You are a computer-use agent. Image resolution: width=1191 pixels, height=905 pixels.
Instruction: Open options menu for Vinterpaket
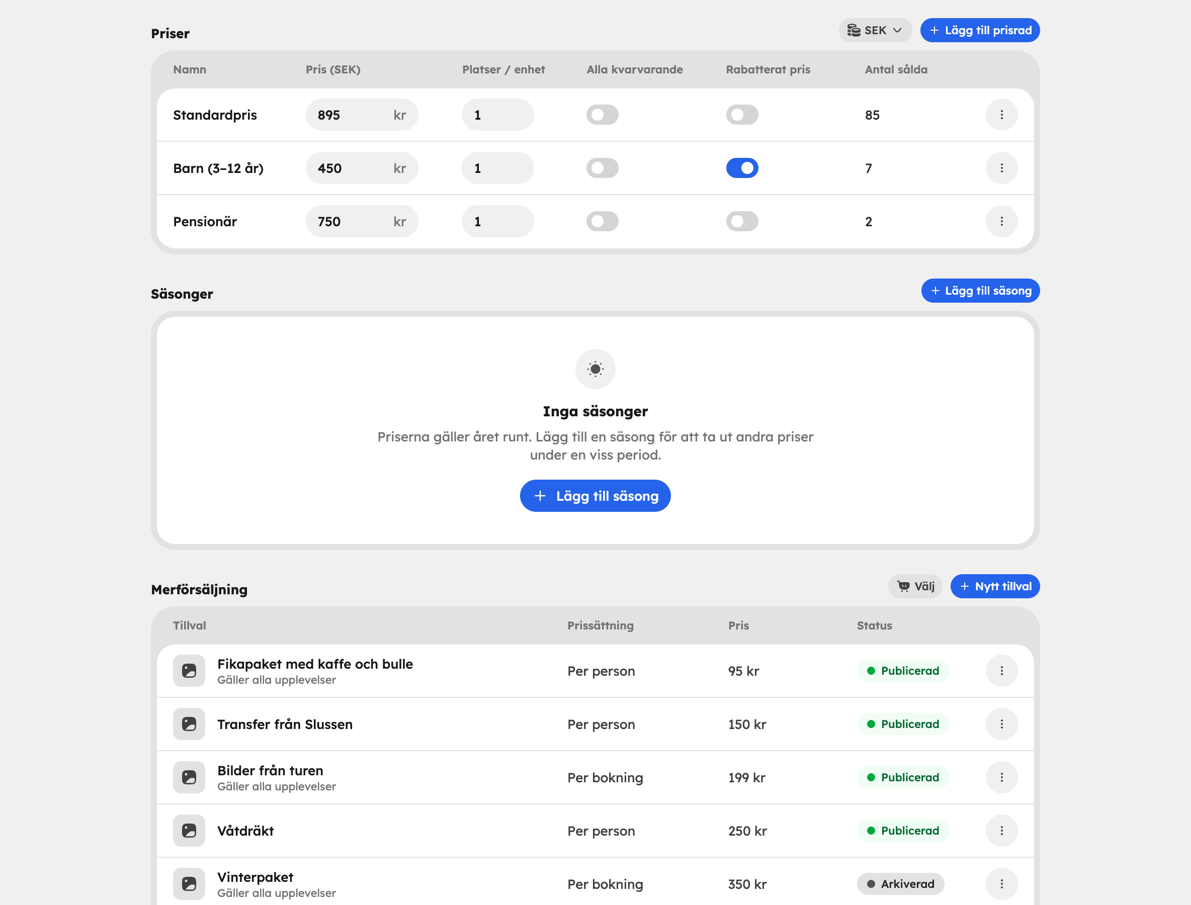(1001, 884)
